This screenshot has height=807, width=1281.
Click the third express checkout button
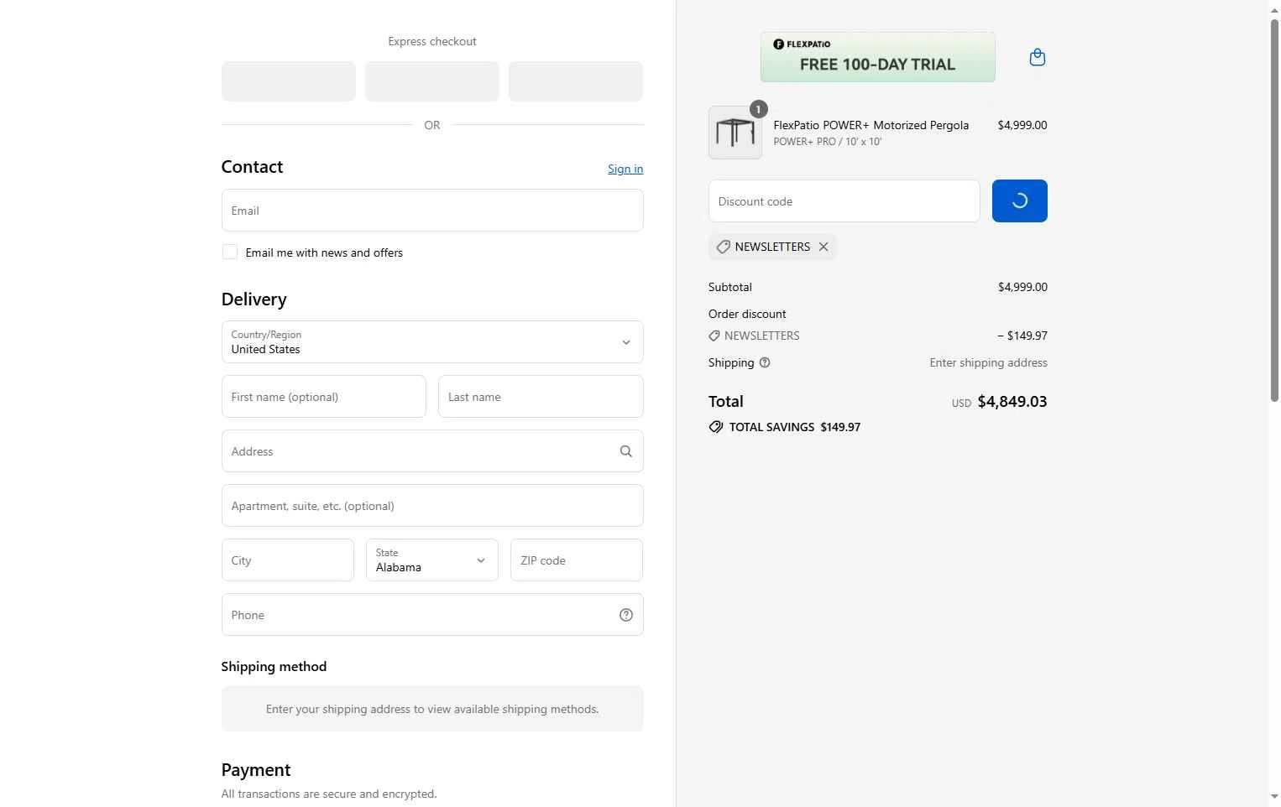576,81
